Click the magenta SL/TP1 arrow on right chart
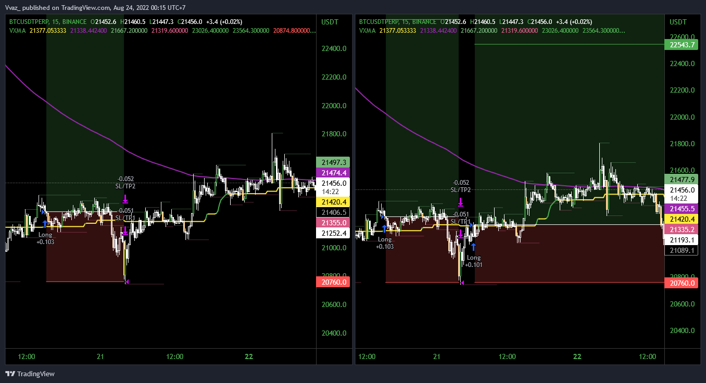 click(461, 234)
